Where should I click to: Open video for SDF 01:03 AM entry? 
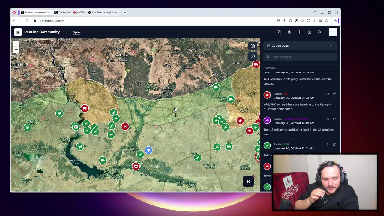[x=328, y=94]
